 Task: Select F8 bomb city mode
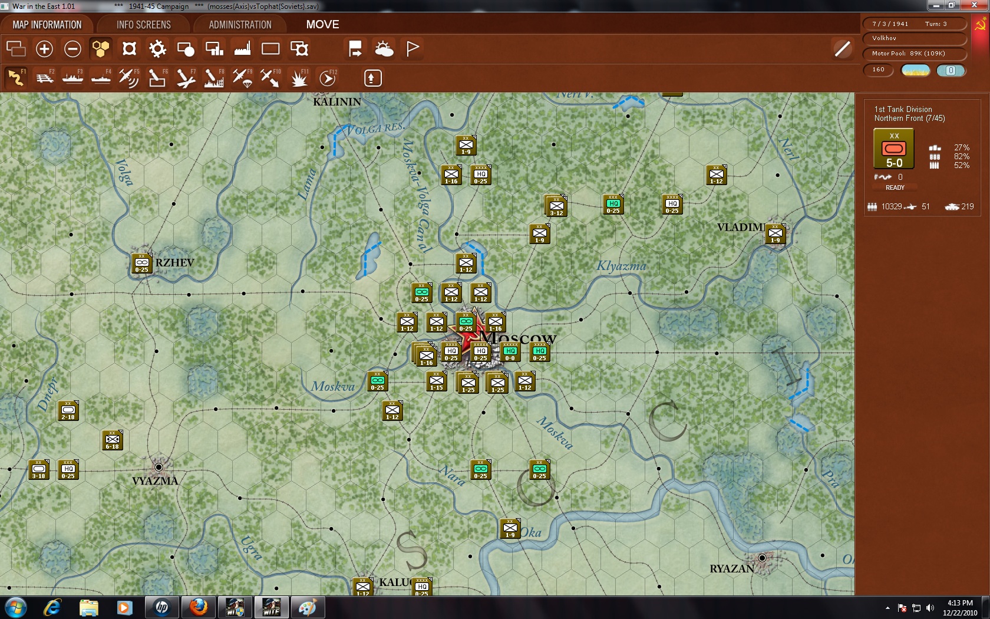pos(214,78)
